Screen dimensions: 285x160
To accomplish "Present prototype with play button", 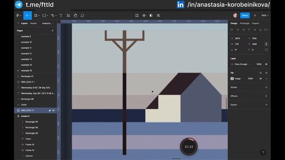I will 255,16.
